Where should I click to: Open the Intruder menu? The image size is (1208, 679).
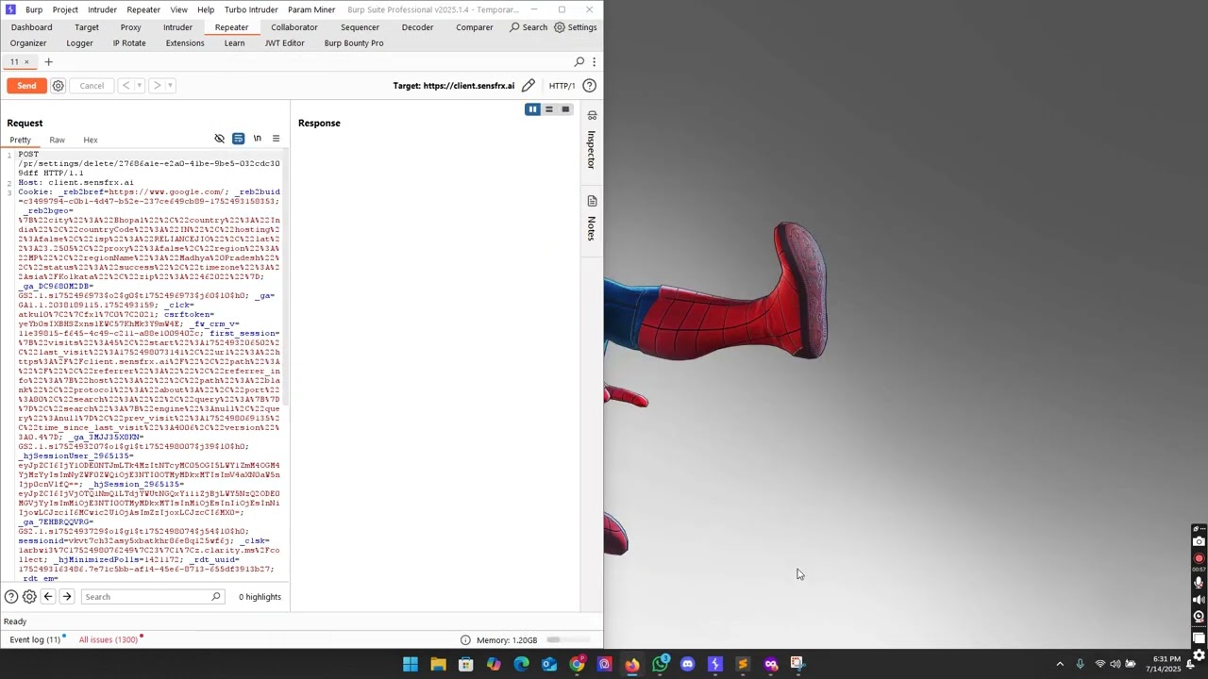102,9
